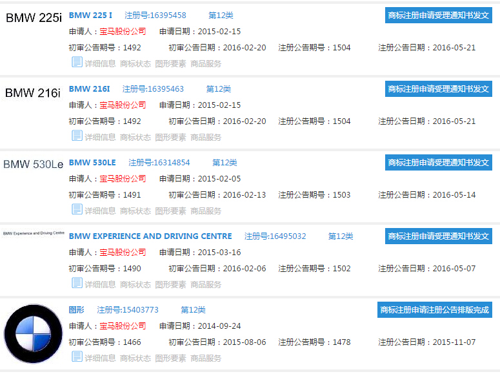Open 商品服务 for BMW 225 I

click(x=206, y=63)
